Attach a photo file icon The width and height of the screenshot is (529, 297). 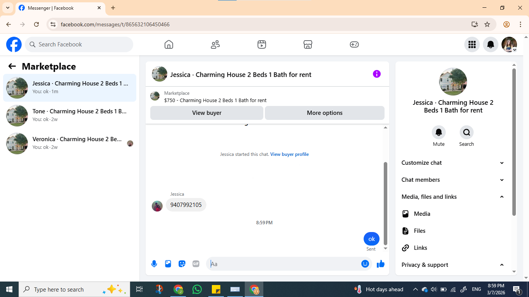[168, 264]
